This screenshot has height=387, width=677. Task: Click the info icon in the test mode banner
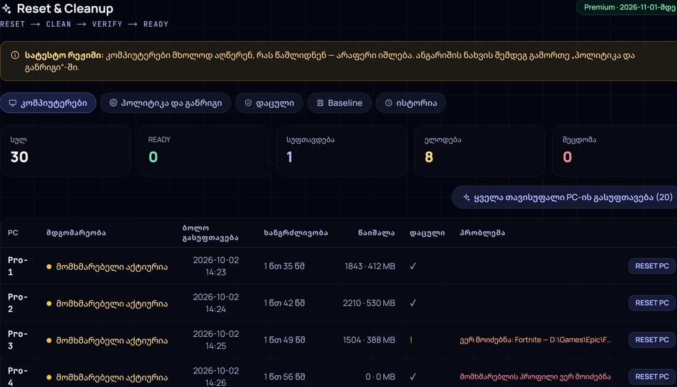pos(15,55)
